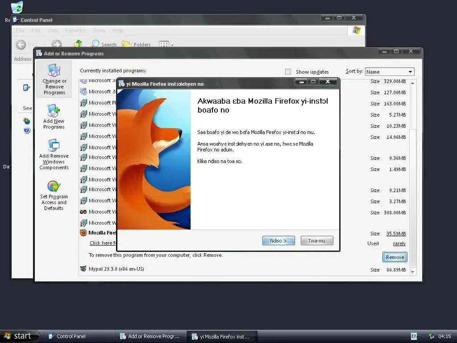Click the 'rarely' used frequency link
The width and height of the screenshot is (457, 343).
[x=399, y=243]
